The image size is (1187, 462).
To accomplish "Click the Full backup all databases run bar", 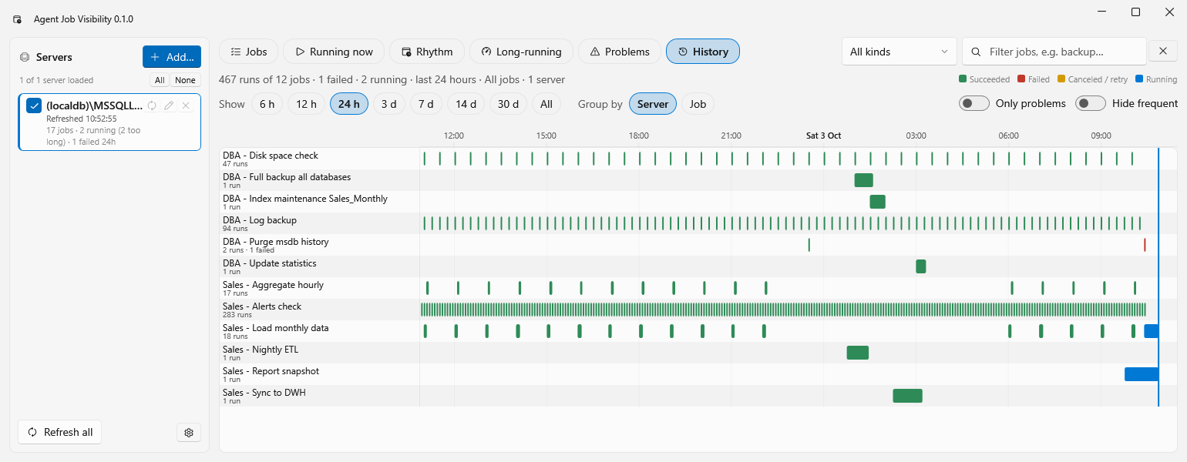I will pyautogui.click(x=863, y=180).
